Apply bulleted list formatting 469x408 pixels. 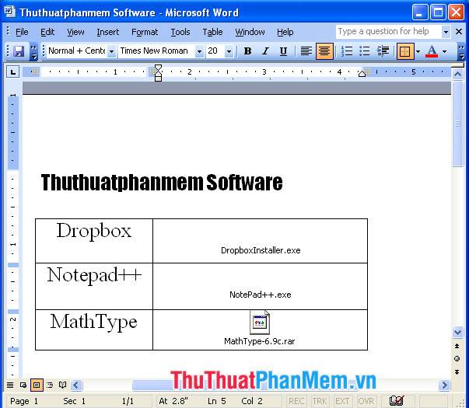364,51
